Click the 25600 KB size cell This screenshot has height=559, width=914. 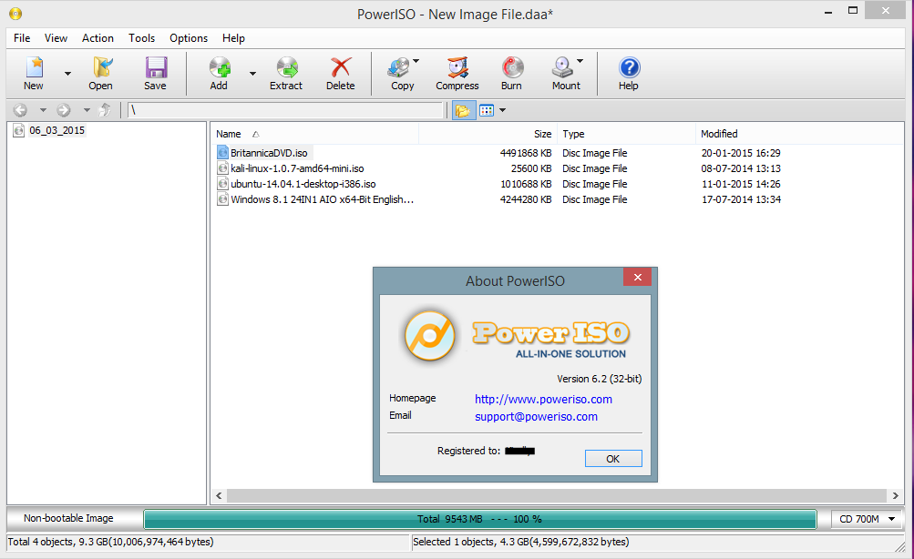pyautogui.click(x=531, y=168)
